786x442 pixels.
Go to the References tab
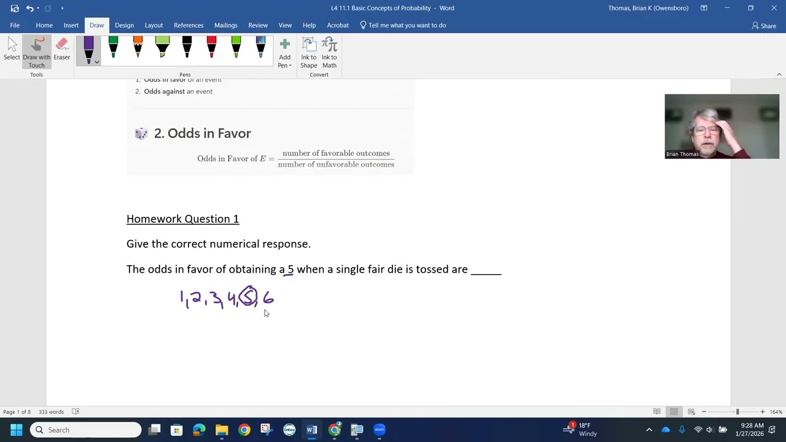coord(189,25)
